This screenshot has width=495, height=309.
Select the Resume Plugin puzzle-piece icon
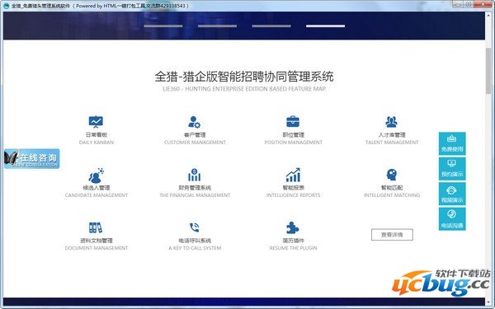pos(293,227)
